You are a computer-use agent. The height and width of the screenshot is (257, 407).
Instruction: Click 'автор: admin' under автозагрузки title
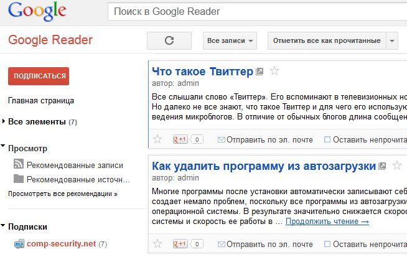(175, 178)
